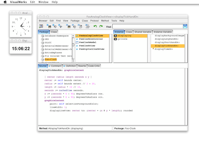199x144 pixels.
Task: Click the binoculars icon with double arrows
Action: pos(68,26)
